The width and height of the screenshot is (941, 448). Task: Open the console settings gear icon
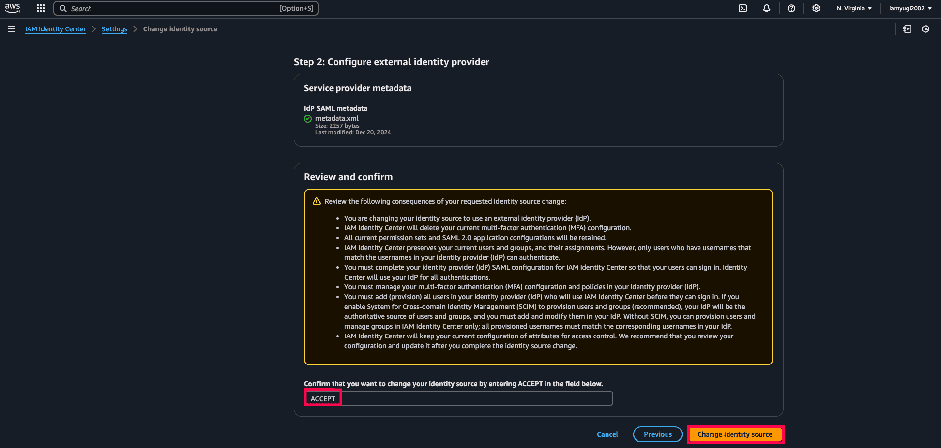816,8
